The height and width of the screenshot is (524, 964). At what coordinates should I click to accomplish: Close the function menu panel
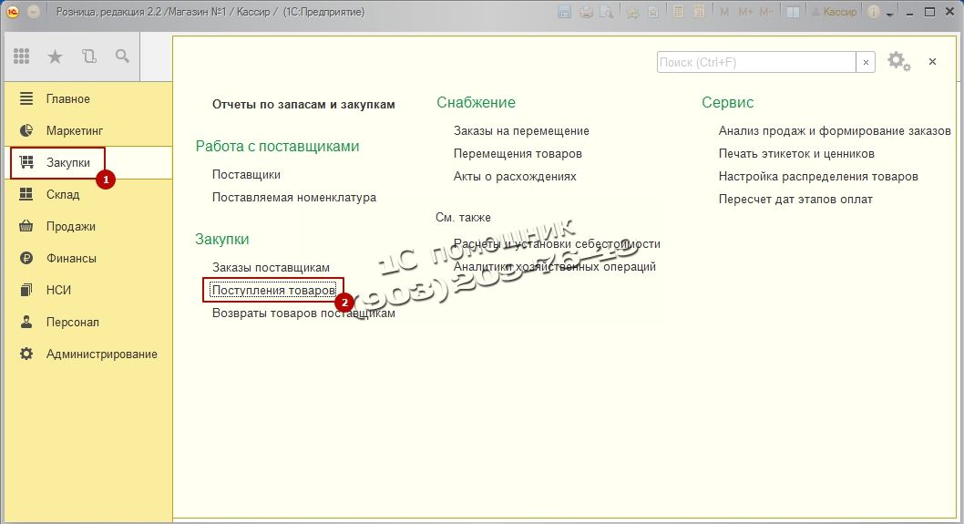(932, 61)
